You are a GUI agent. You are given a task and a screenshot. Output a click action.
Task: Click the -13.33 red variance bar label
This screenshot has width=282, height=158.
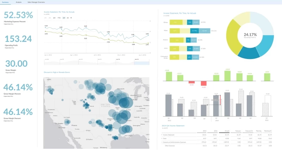pyautogui.click(x=191, y=85)
